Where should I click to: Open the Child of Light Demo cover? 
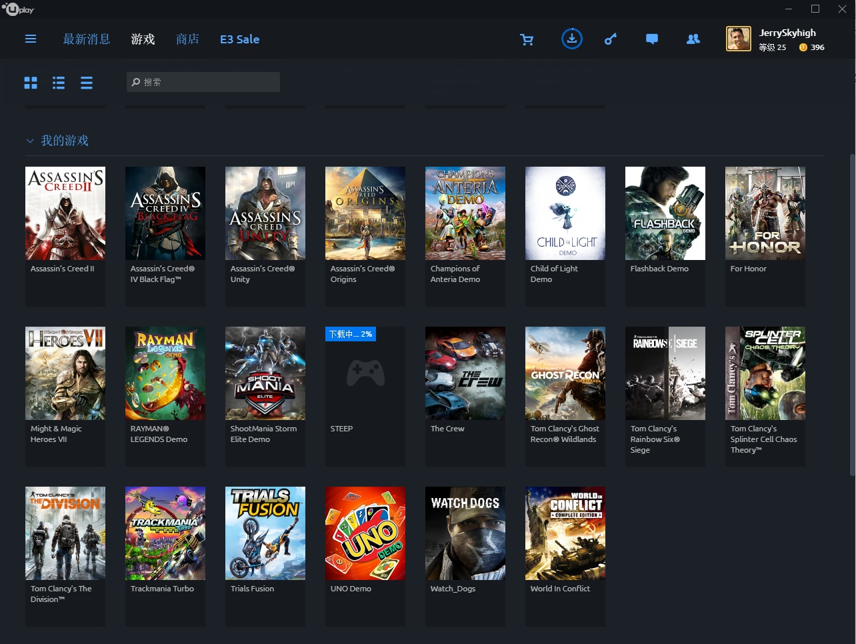click(565, 213)
